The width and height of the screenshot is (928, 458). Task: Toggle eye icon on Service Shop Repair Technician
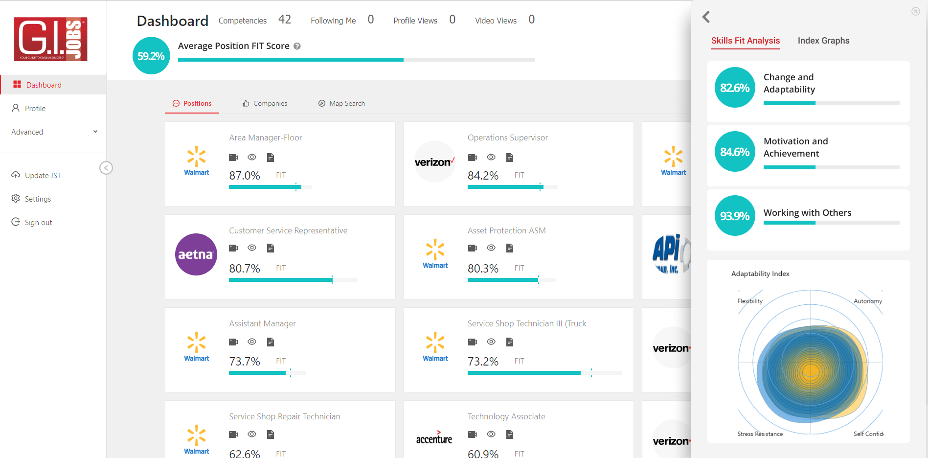point(252,435)
